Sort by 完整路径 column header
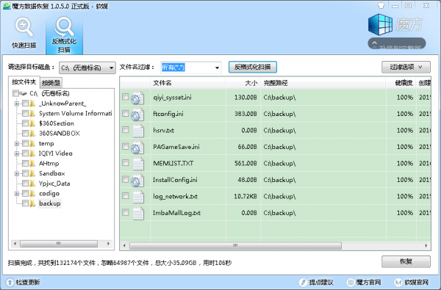Image resolution: width=441 pixels, height=290 pixels. [x=323, y=83]
